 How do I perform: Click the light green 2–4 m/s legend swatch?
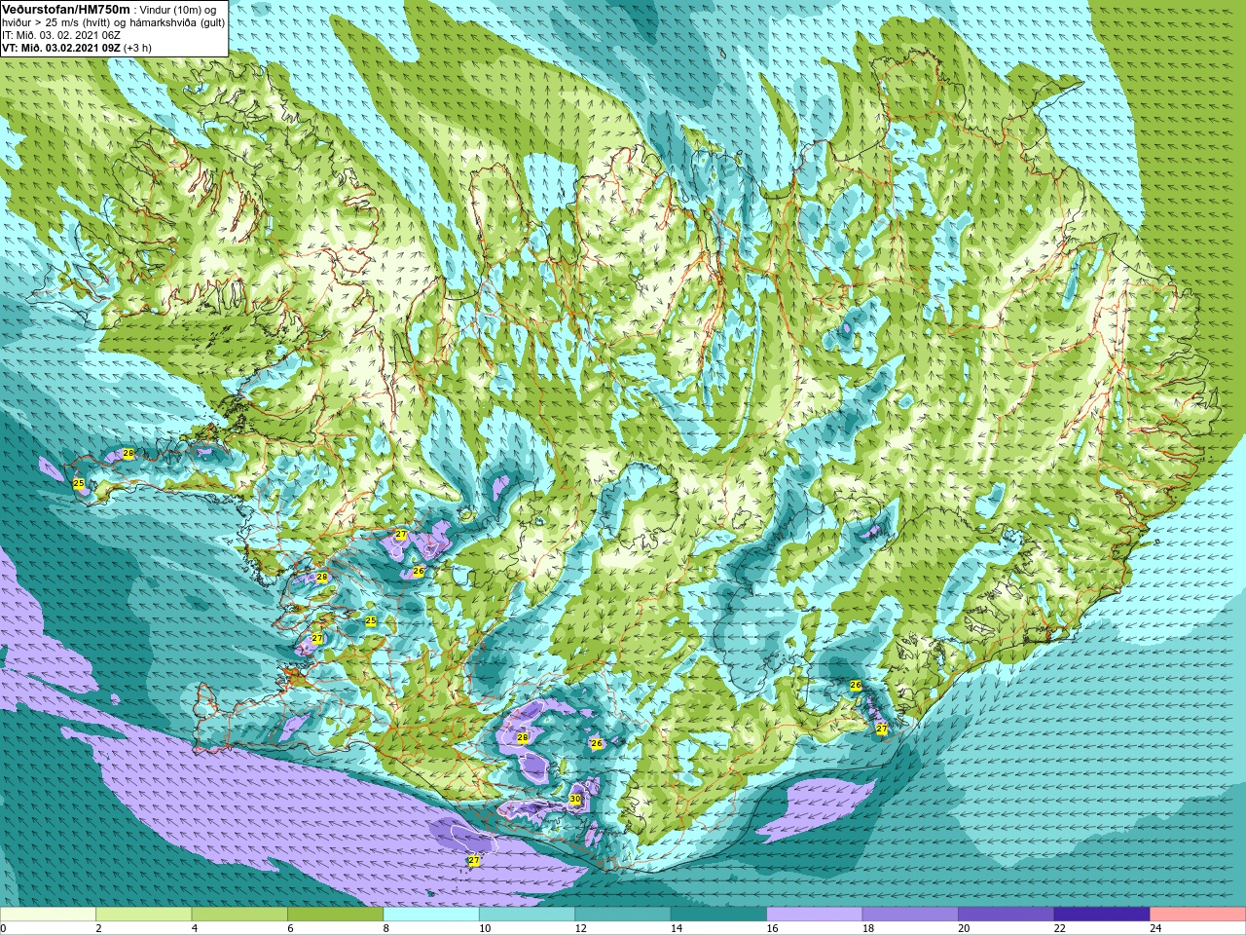[144, 915]
